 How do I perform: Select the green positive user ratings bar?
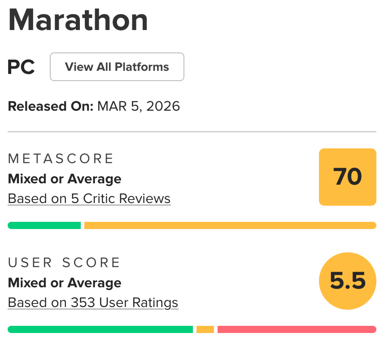(x=100, y=329)
